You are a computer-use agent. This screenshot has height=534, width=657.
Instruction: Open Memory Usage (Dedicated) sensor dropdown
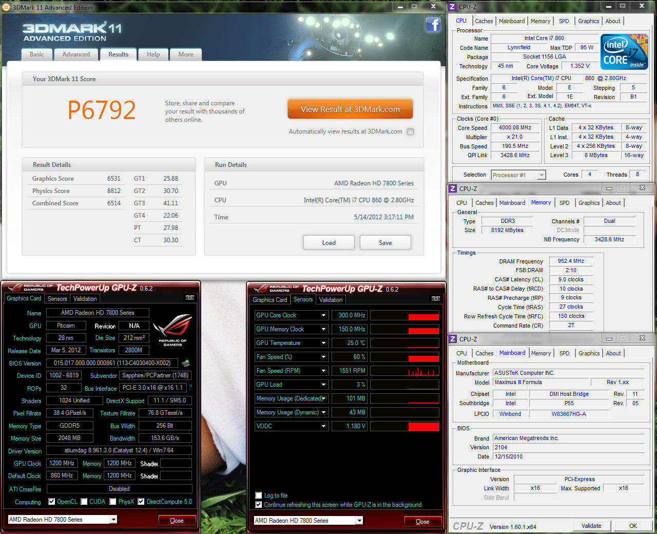(324, 398)
